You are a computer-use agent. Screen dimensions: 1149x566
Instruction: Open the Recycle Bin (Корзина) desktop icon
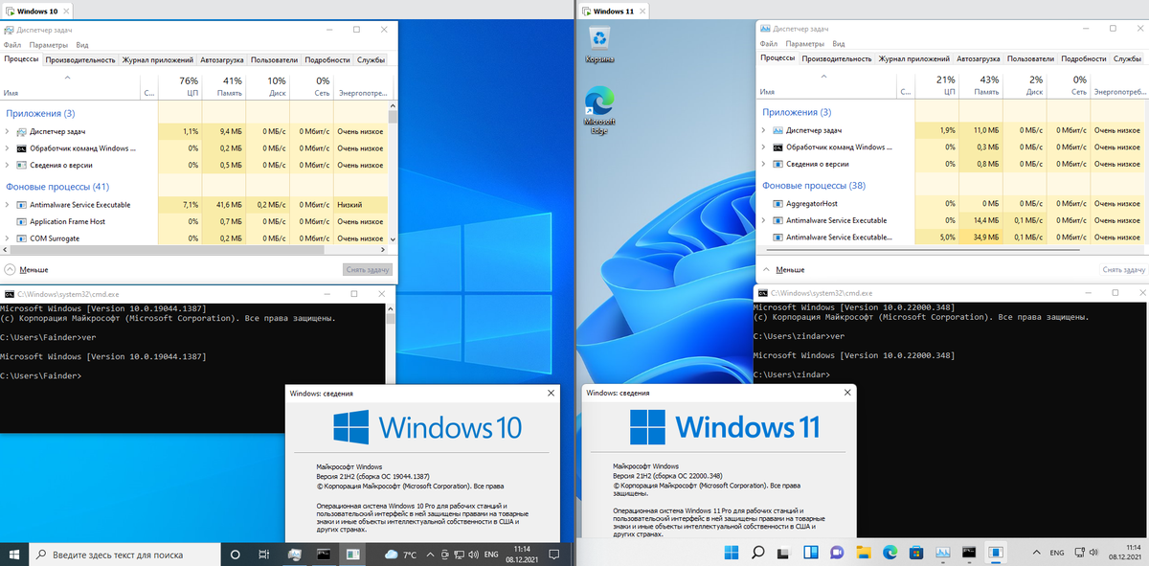click(599, 44)
